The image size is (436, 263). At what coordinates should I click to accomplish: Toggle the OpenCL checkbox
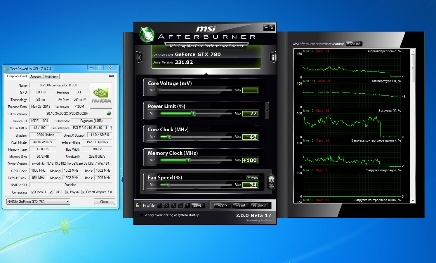click(33, 192)
